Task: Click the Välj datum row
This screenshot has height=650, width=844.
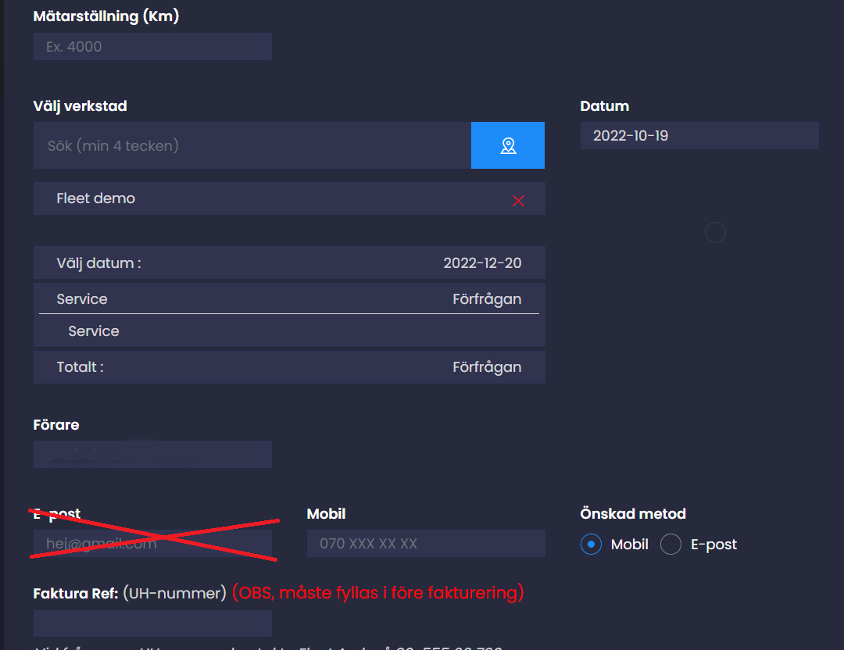Action: [x=288, y=263]
